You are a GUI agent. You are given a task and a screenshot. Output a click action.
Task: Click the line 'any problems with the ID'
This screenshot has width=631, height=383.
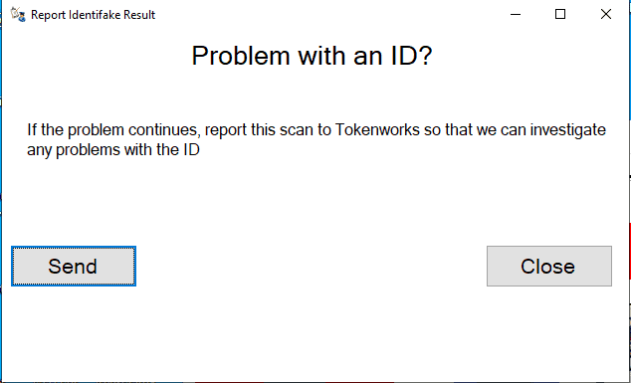click(113, 150)
